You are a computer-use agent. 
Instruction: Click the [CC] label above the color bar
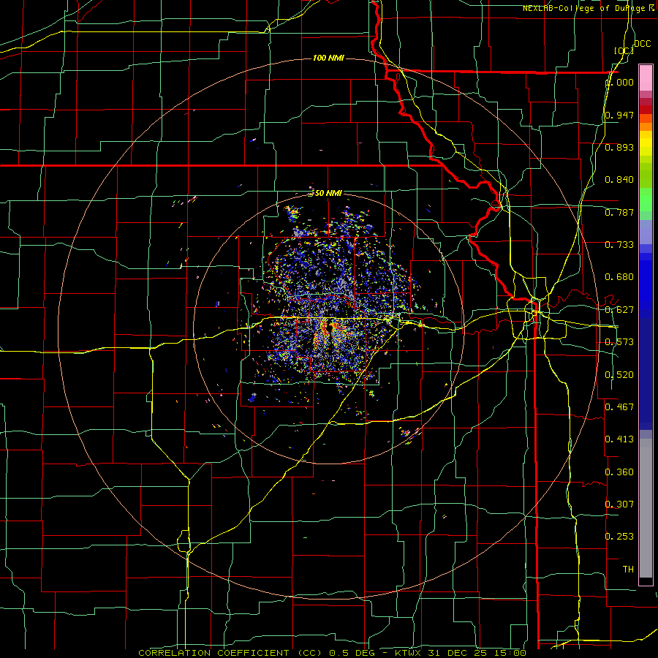point(624,50)
